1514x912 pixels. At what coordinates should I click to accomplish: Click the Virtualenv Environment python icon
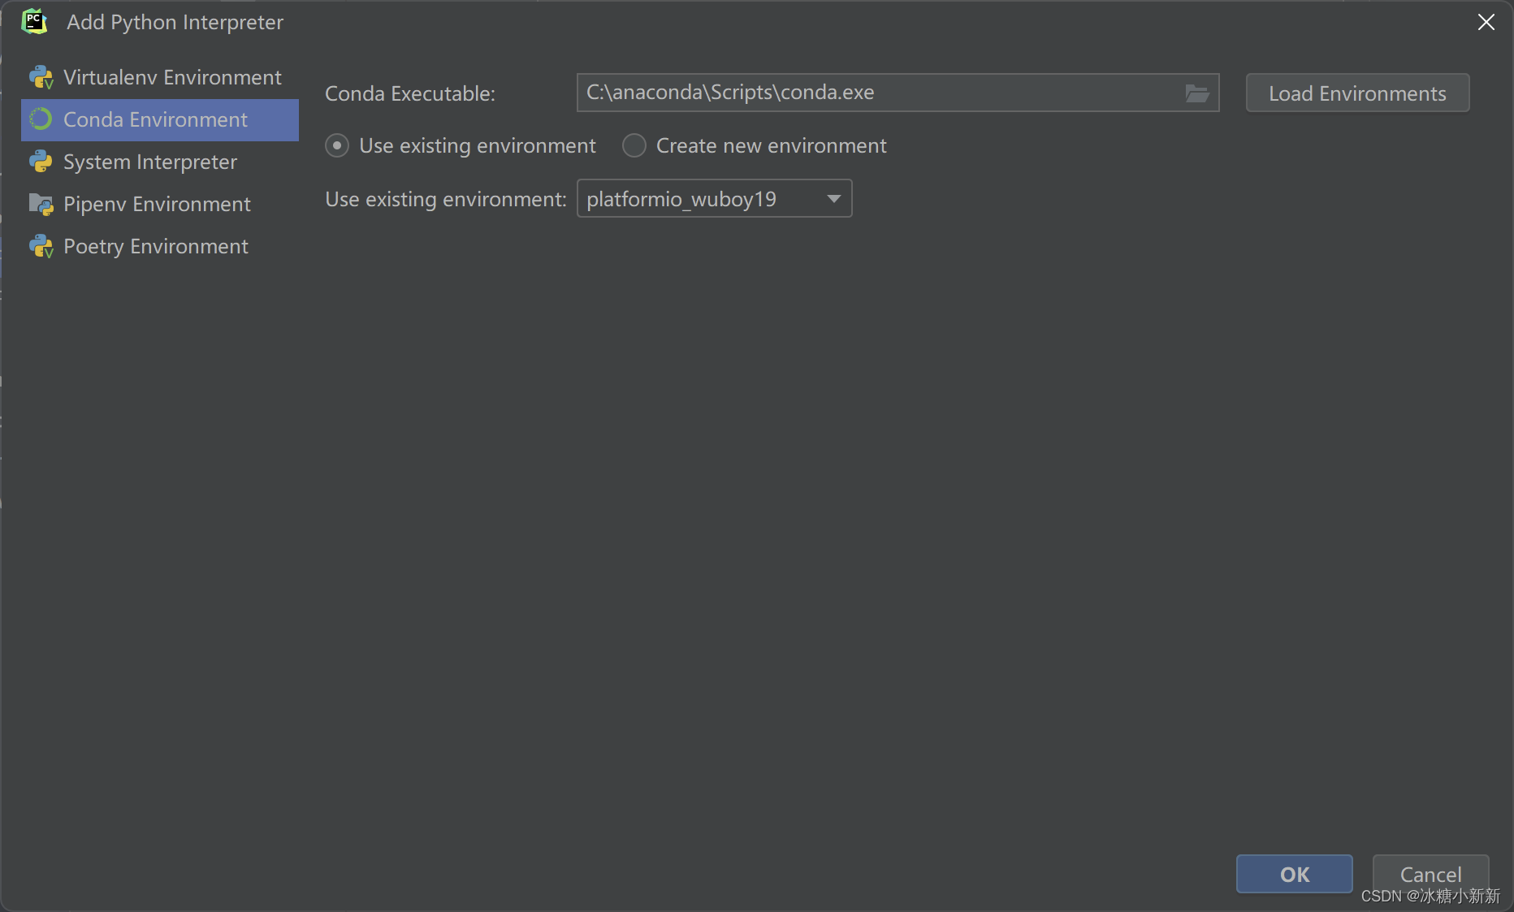click(x=41, y=77)
